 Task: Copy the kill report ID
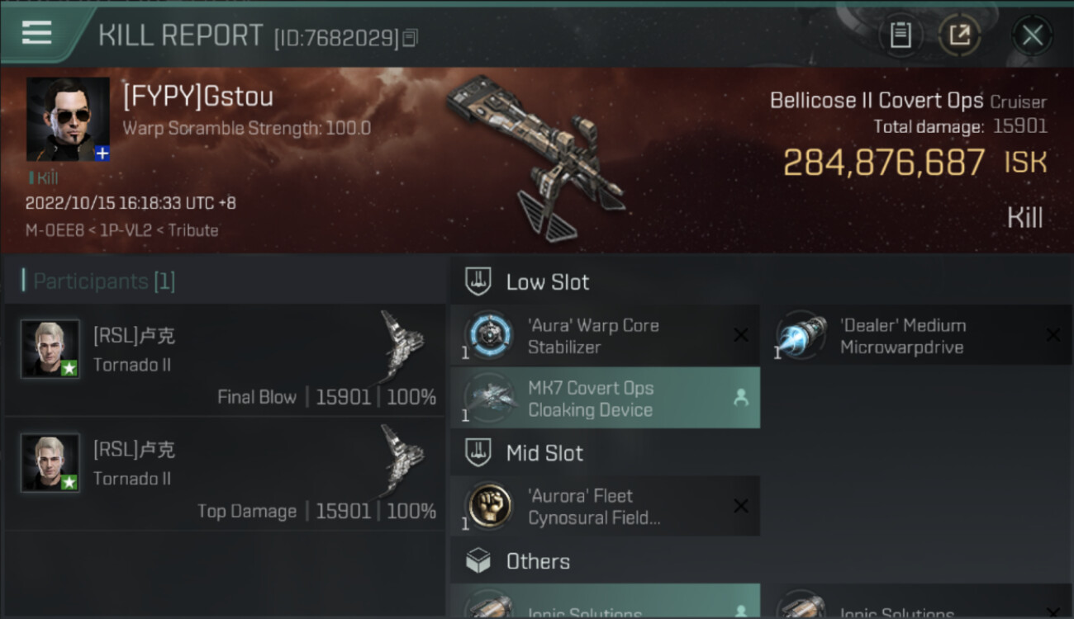[411, 38]
